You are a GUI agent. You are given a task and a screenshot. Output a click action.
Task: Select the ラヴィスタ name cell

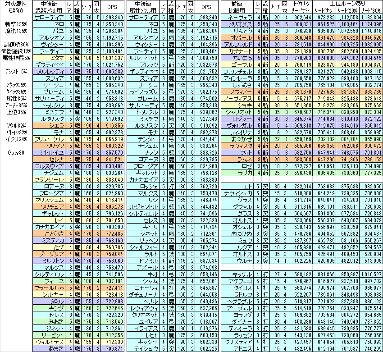pos(237,146)
